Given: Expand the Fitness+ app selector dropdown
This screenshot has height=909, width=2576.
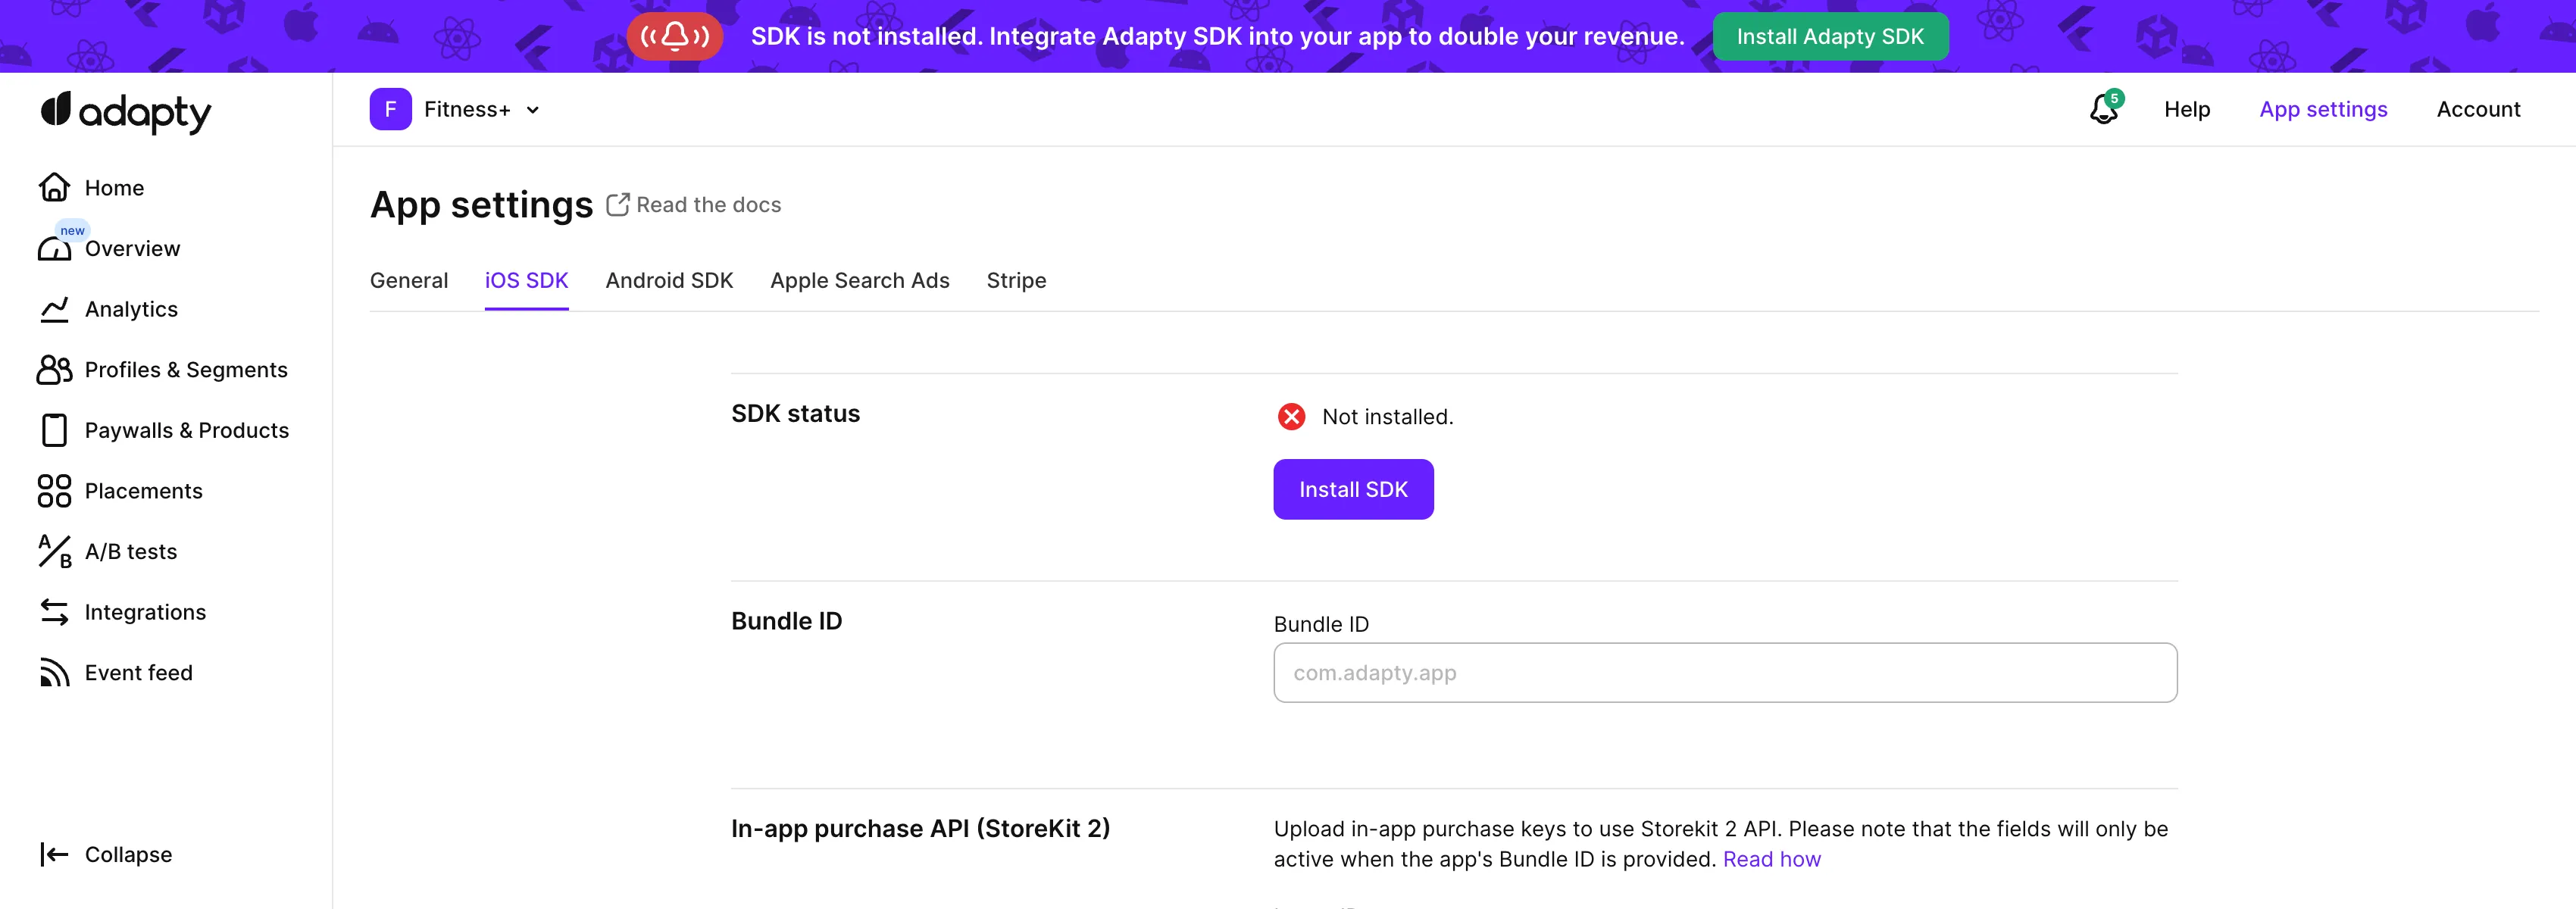Looking at the screenshot, I should click(x=532, y=110).
